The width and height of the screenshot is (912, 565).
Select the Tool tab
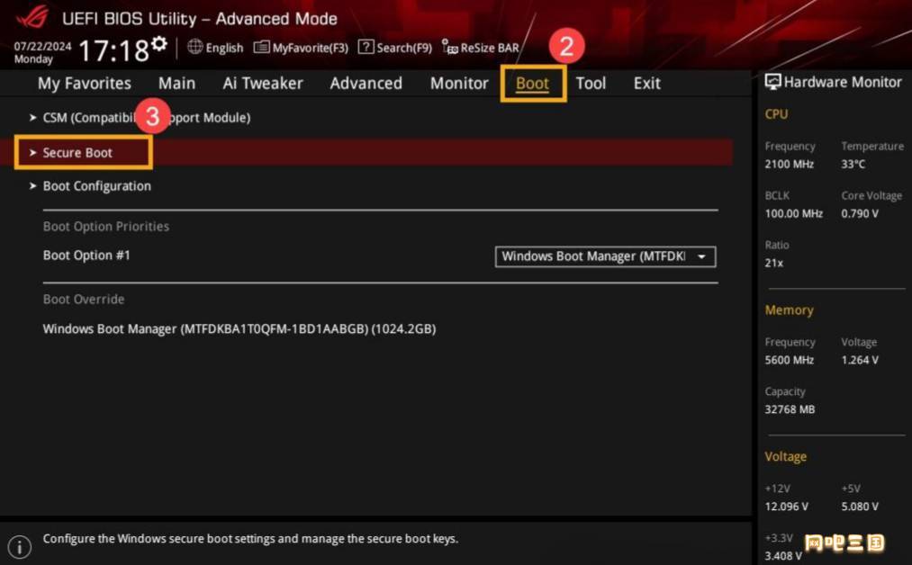point(591,84)
